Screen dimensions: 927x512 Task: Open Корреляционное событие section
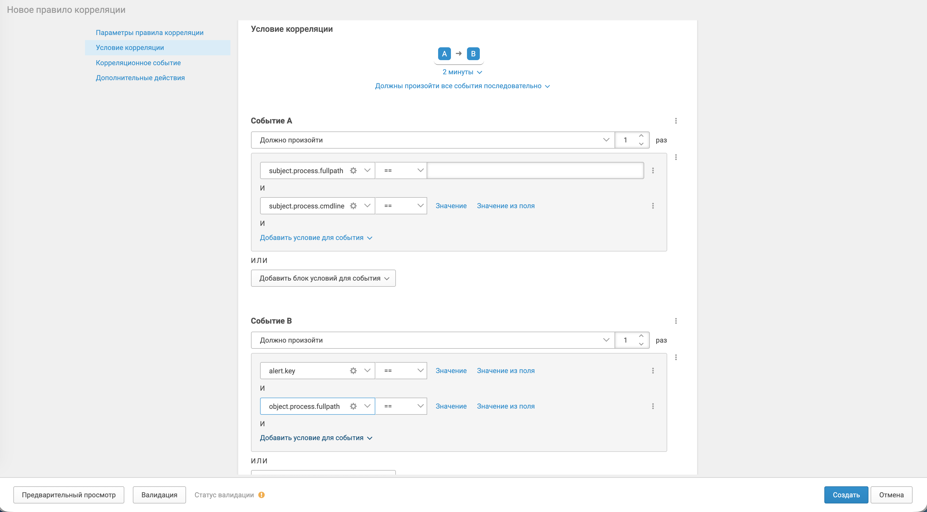click(x=138, y=63)
